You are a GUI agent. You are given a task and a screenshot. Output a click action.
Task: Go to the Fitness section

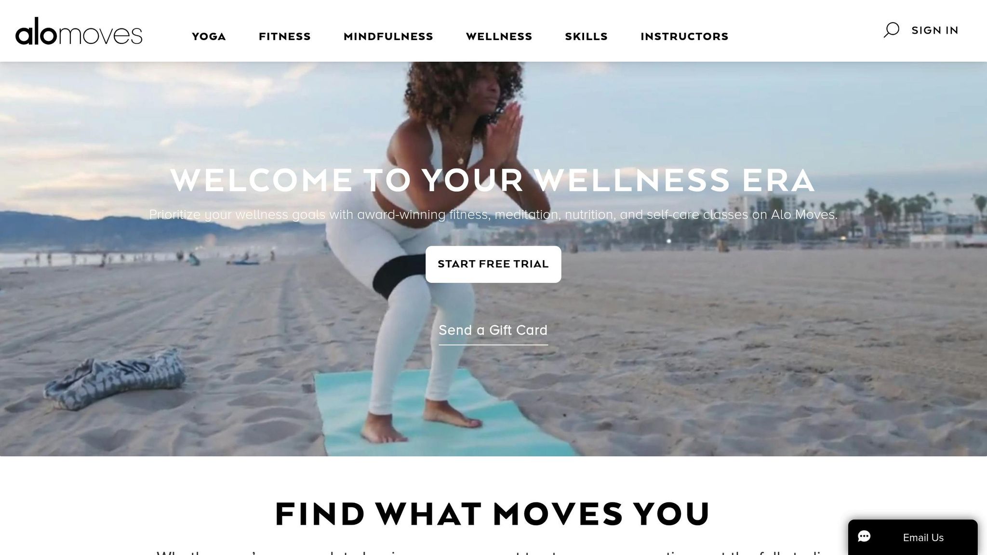coord(285,37)
